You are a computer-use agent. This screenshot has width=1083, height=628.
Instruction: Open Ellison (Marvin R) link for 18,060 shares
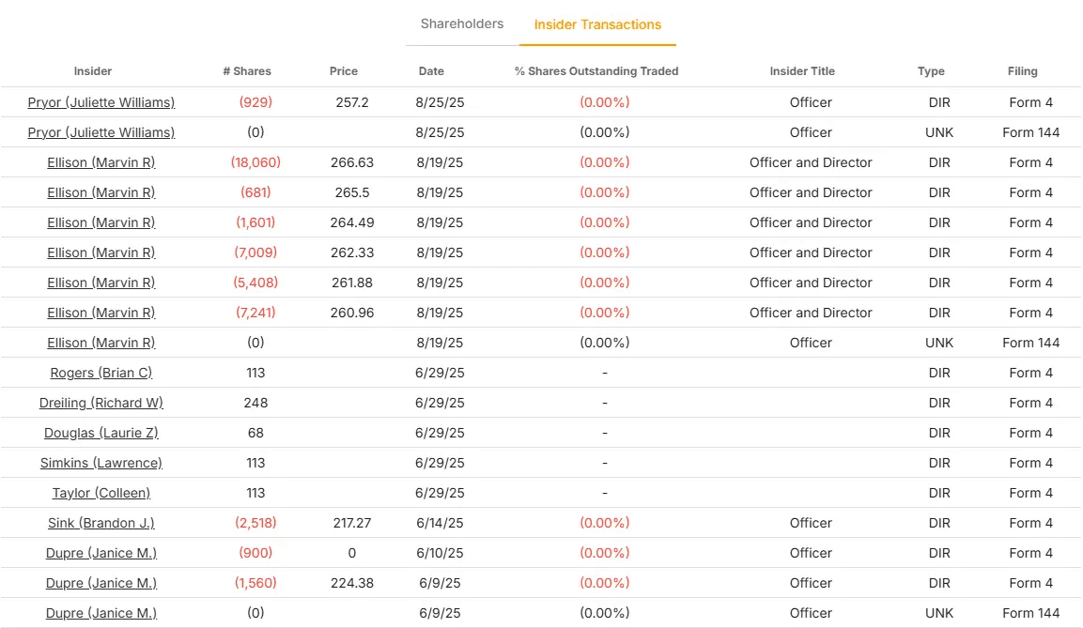[101, 162]
